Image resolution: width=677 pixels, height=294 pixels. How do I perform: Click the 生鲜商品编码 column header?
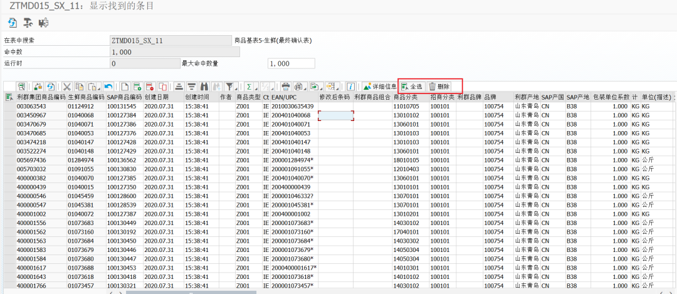tap(87, 97)
